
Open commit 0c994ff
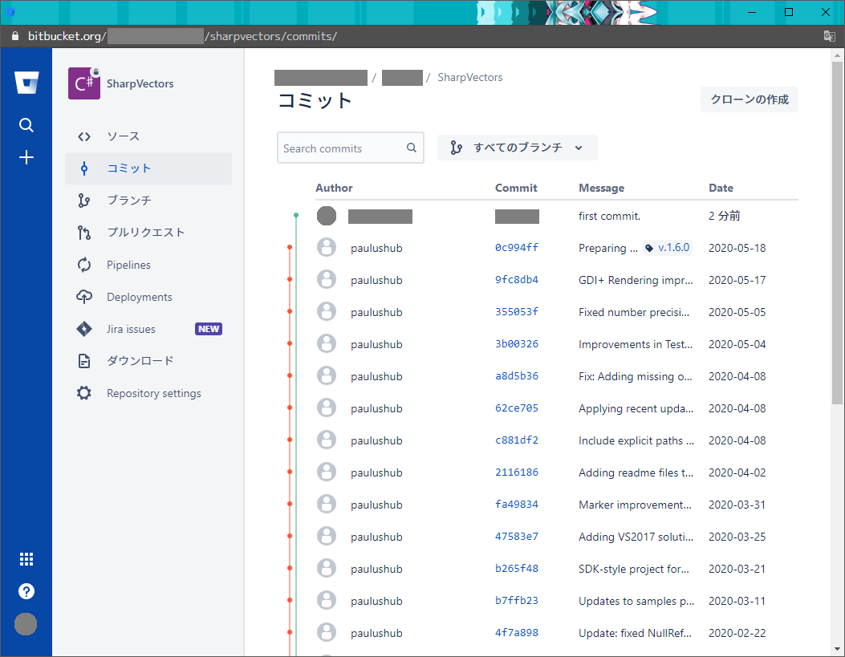click(x=516, y=248)
